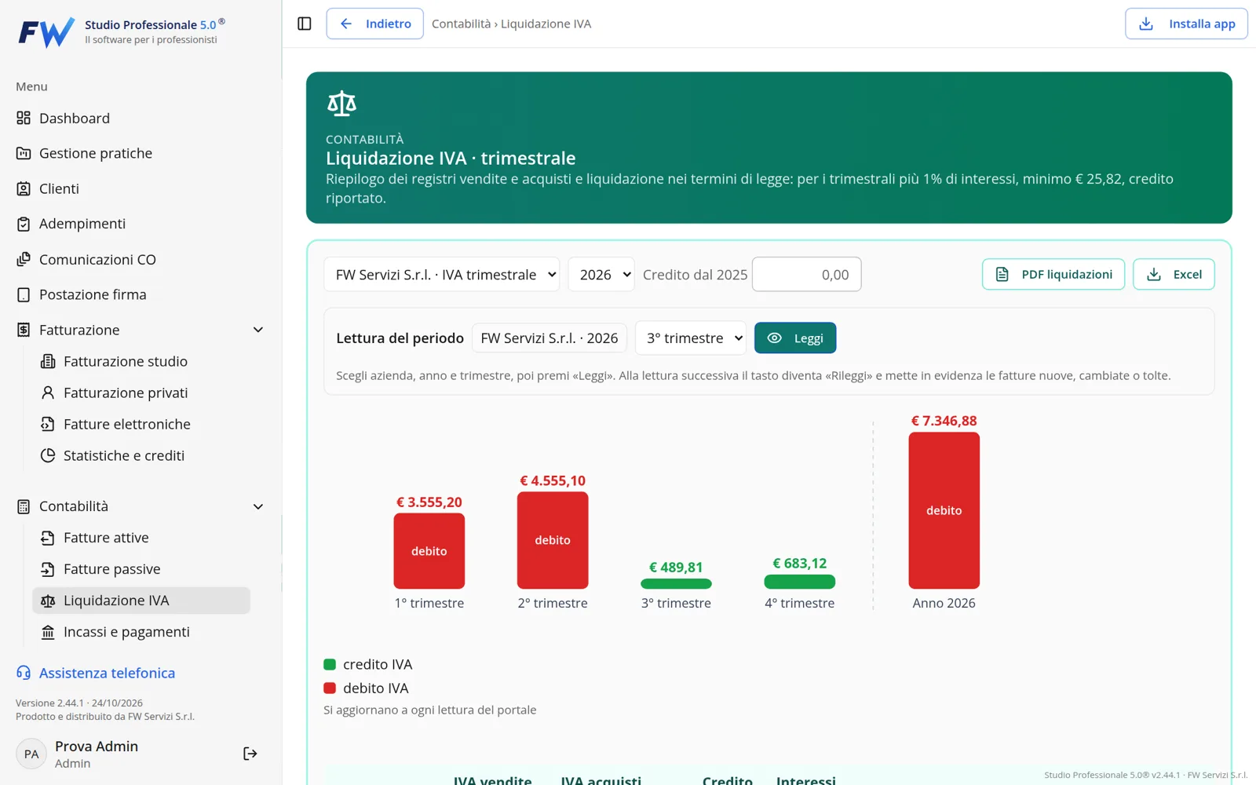The image size is (1256, 785).
Task: Click the PA user avatar
Action: [31, 754]
